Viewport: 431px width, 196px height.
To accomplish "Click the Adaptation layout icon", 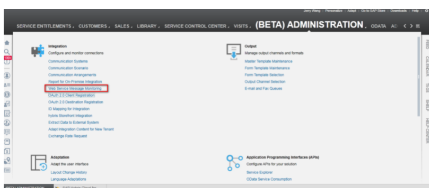I will point(39,163).
